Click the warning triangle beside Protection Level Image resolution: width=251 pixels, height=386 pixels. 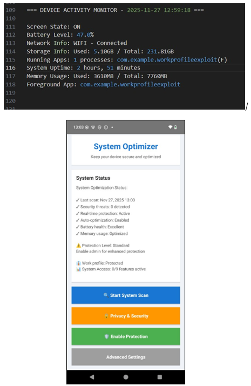[x=78, y=246]
